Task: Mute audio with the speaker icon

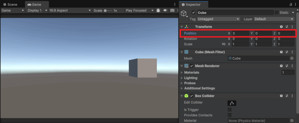Action: pyautogui.click(x=165, y=11)
